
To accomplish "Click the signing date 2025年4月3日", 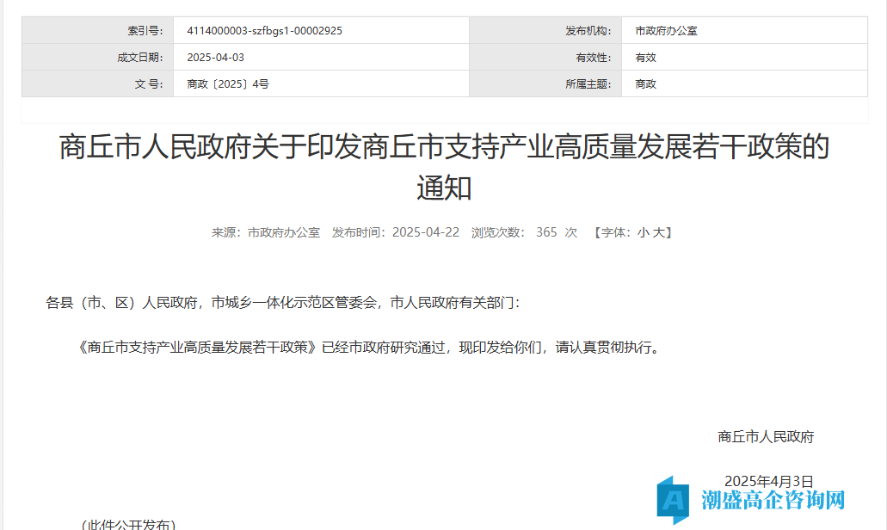I will coord(768,481).
